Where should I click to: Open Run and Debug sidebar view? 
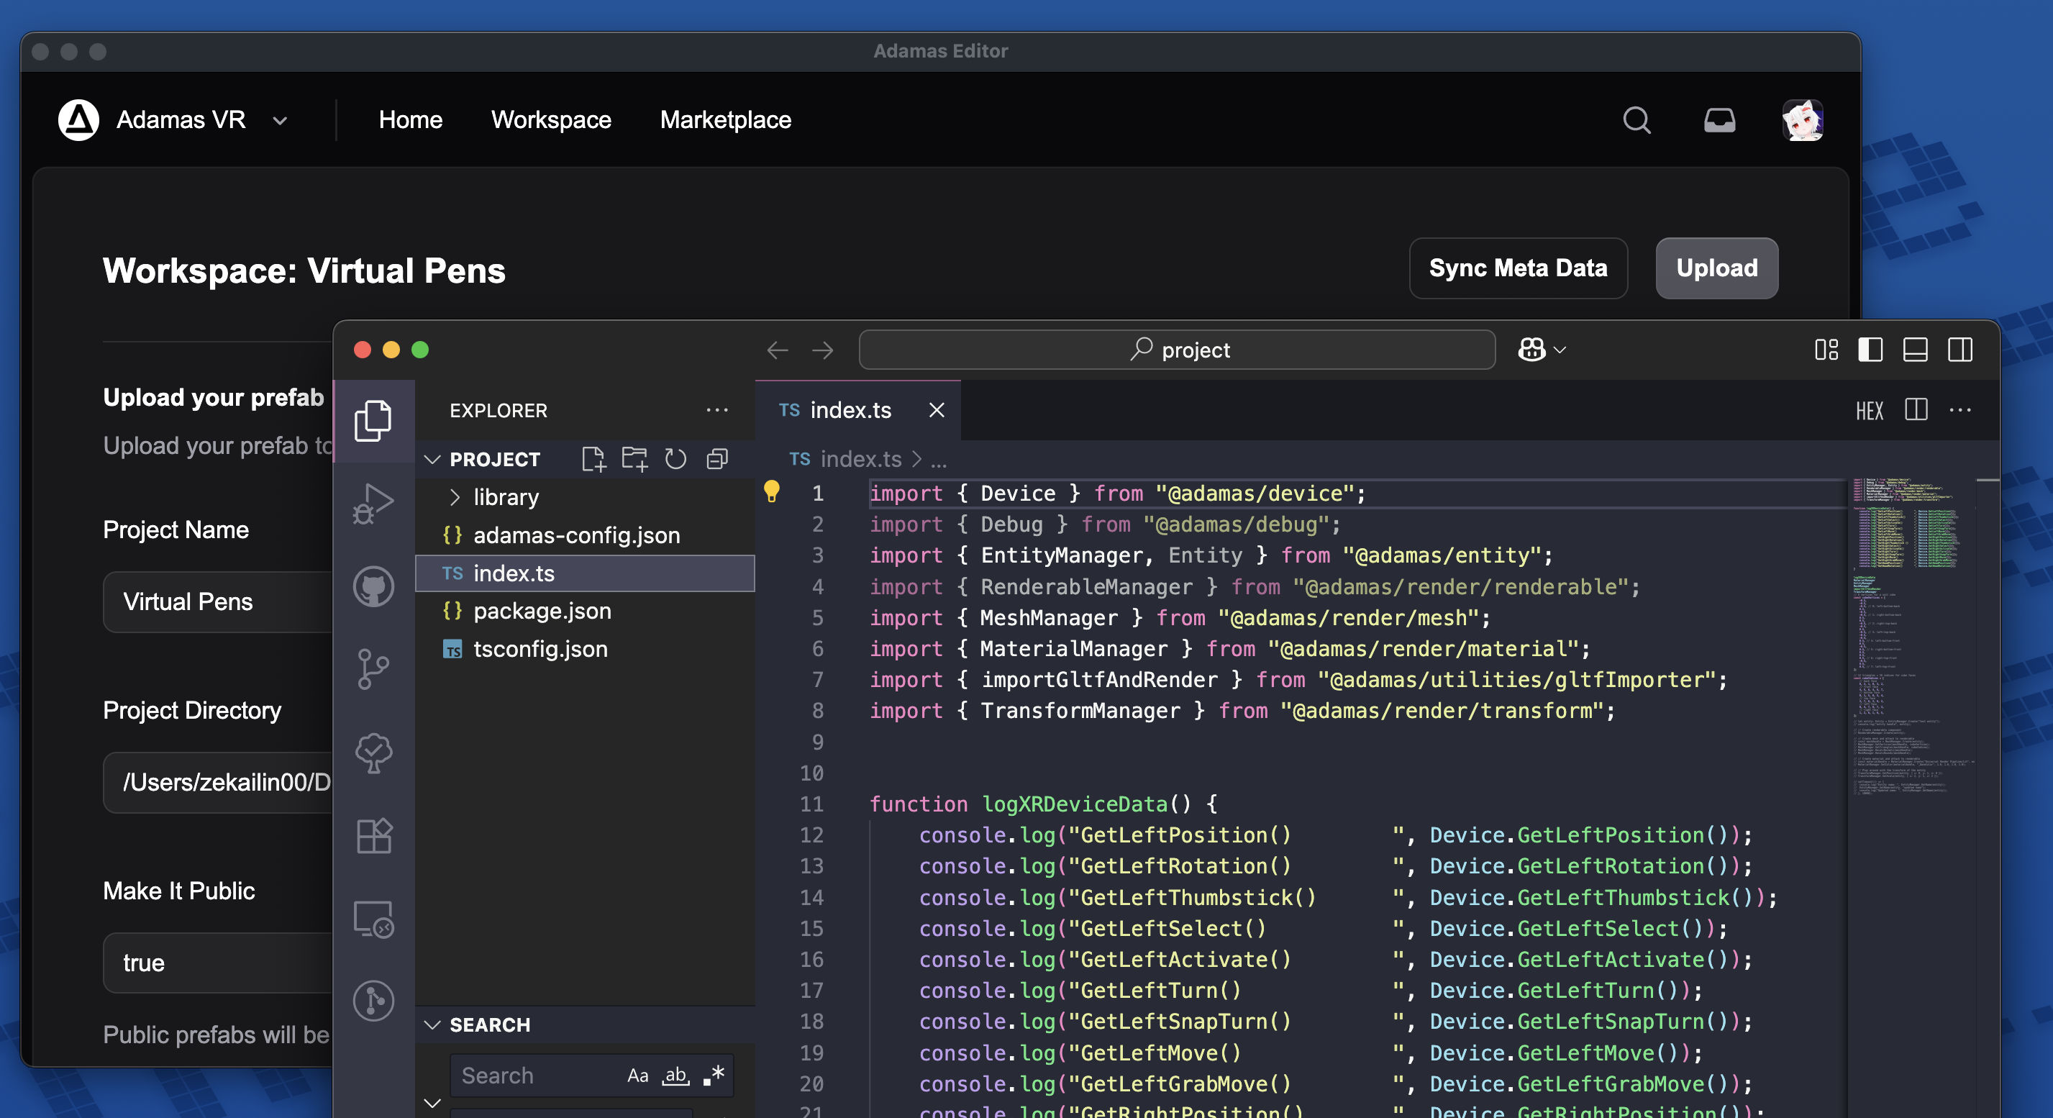click(x=373, y=504)
